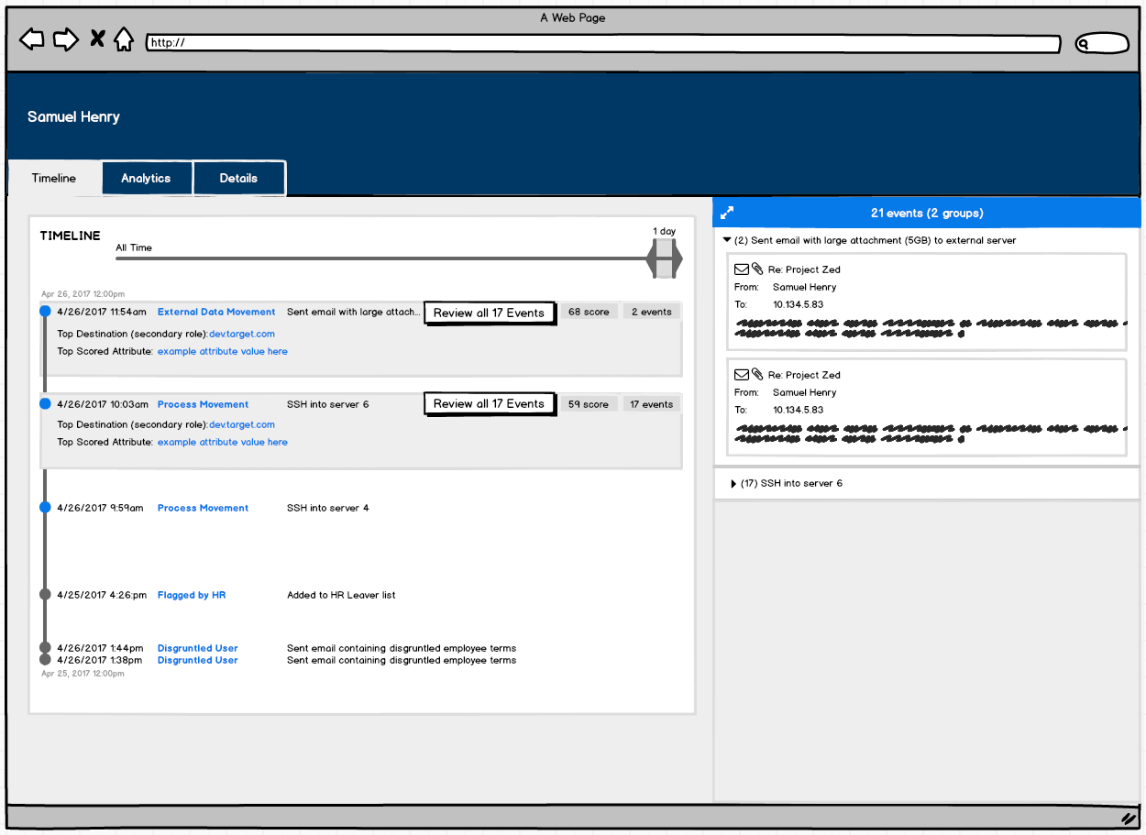Select the 9:59am blue timeline marker dot

pos(45,507)
